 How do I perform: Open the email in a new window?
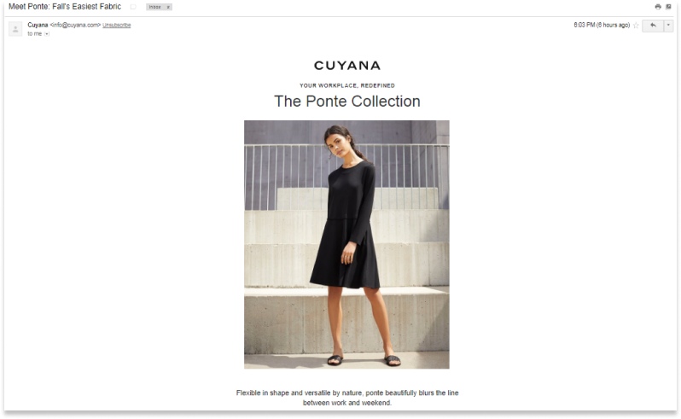click(x=668, y=7)
